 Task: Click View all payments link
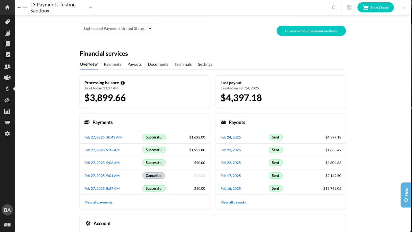98,202
